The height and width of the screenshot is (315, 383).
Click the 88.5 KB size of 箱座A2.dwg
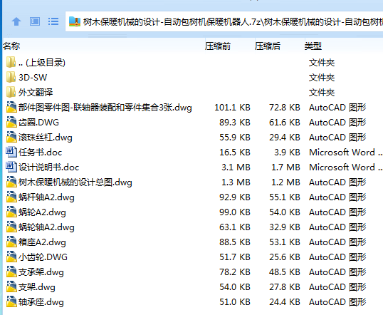pyautogui.click(x=235, y=242)
